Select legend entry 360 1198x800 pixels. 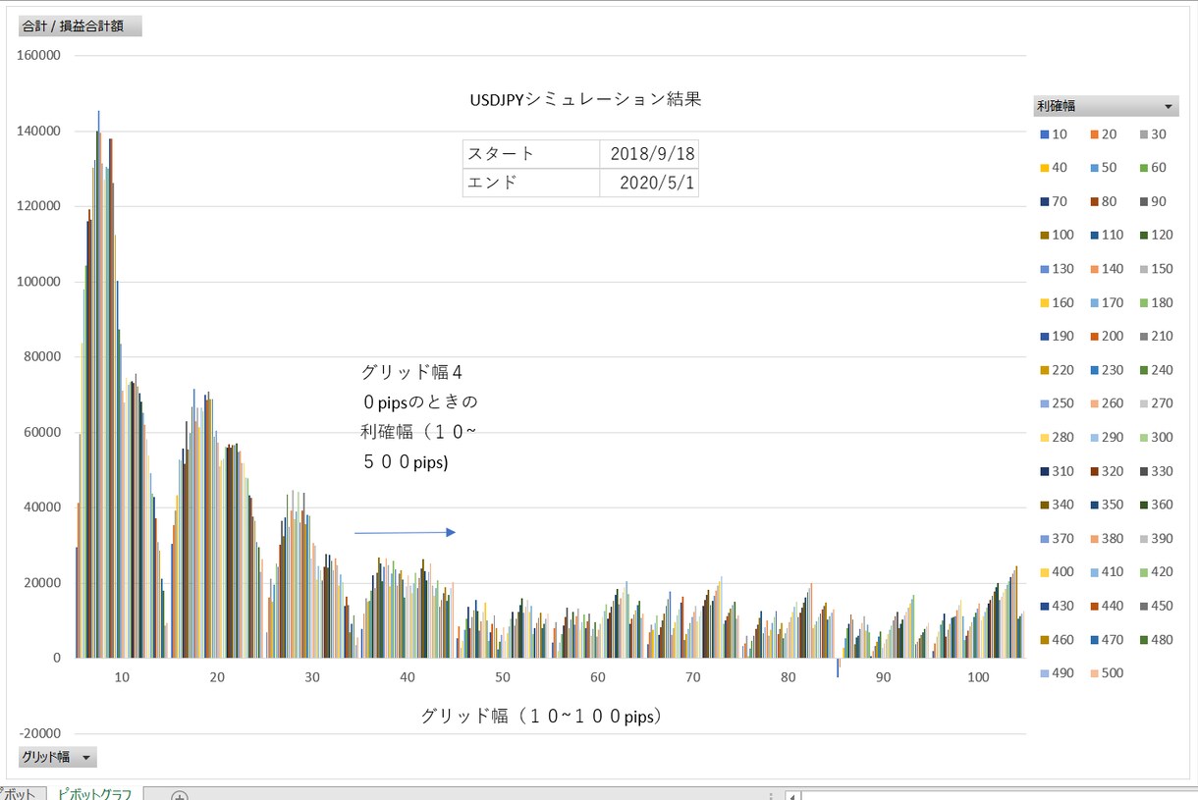click(1156, 505)
